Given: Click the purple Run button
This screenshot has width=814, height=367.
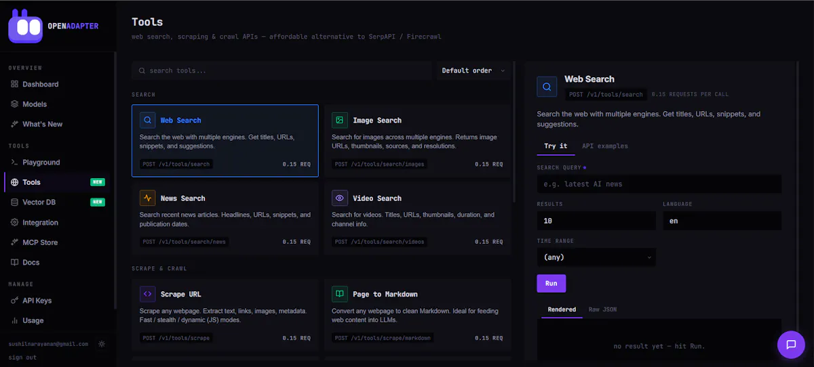Looking at the screenshot, I should (551, 284).
